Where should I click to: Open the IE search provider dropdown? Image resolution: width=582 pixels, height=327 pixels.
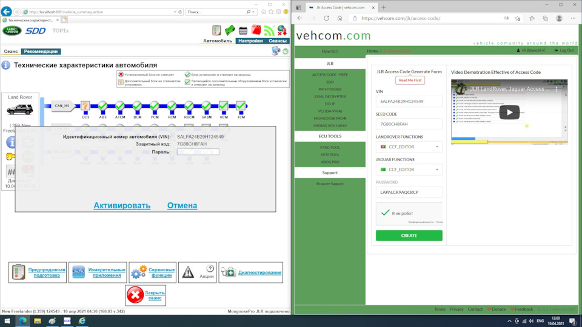click(x=253, y=12)
